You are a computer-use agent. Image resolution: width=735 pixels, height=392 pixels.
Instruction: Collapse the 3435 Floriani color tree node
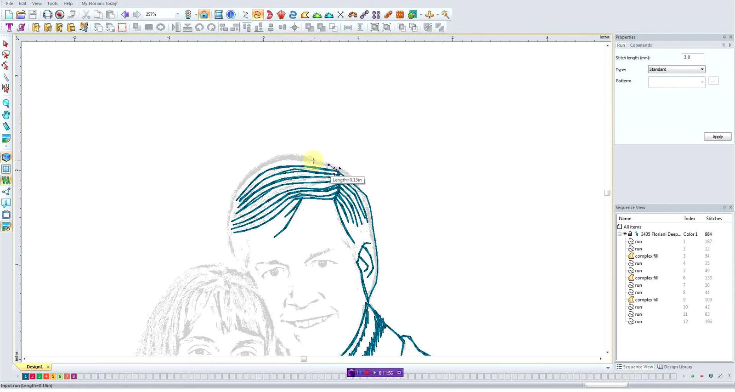pyautogui.click(x=619, y=234)
